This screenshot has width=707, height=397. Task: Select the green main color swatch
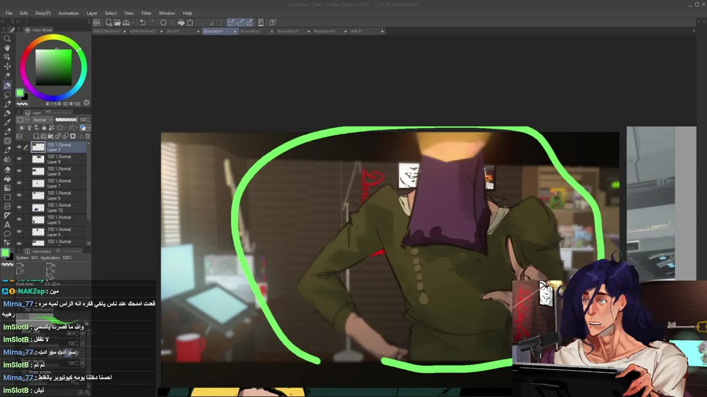pyautogui.click(x=20, y=93)
